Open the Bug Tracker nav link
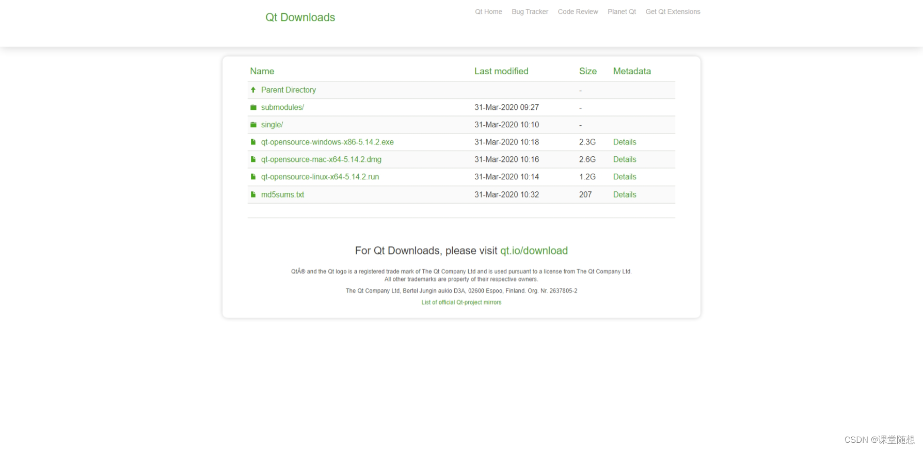The width and height of the screenshot is (923, 449). tap(530, 12)
